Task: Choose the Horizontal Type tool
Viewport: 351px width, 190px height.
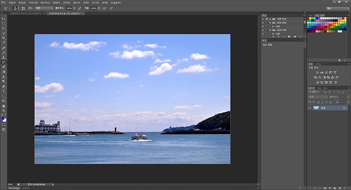Action: click(4, 91)
